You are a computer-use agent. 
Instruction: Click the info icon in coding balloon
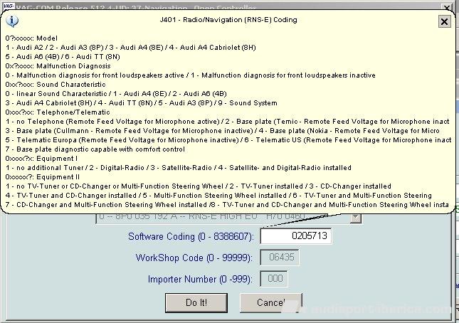coord(11,21)
